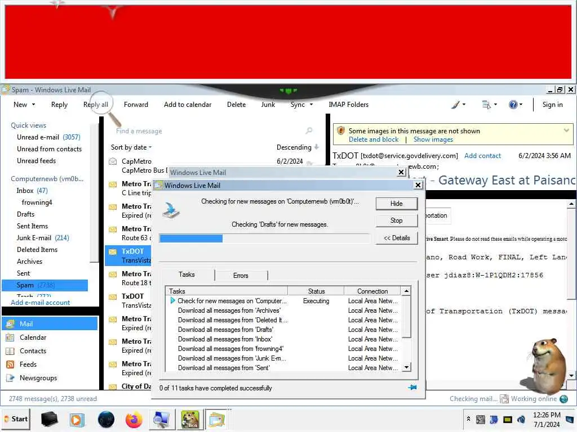The image size is (577, 432).
Task: Switch to the Tasks tab
Action: pos(187,274)
